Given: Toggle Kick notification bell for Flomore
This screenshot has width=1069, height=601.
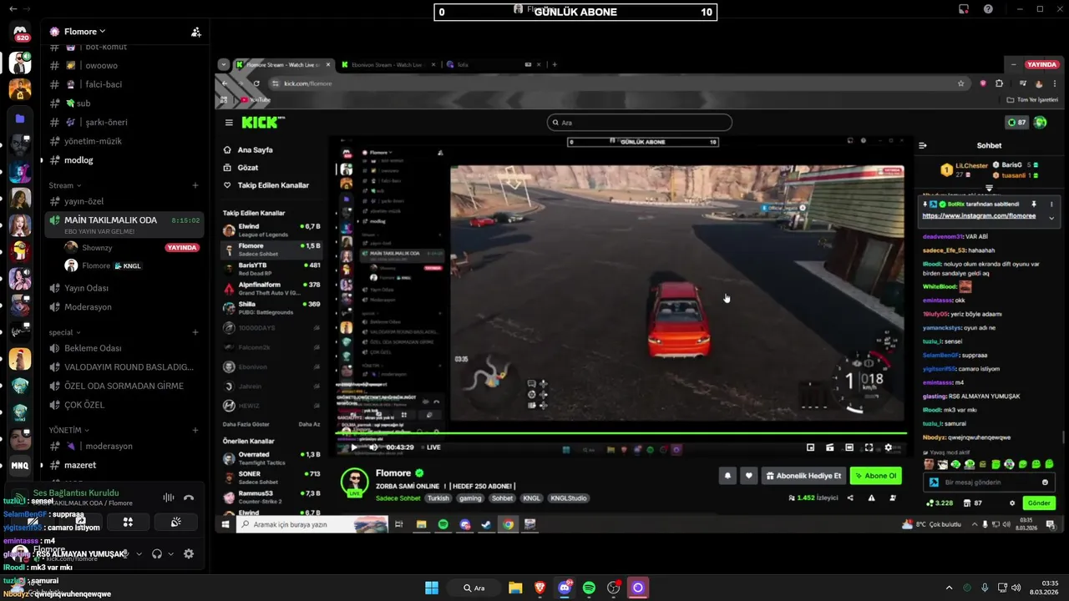Looking at the screenshot, I should click(727, 476).
